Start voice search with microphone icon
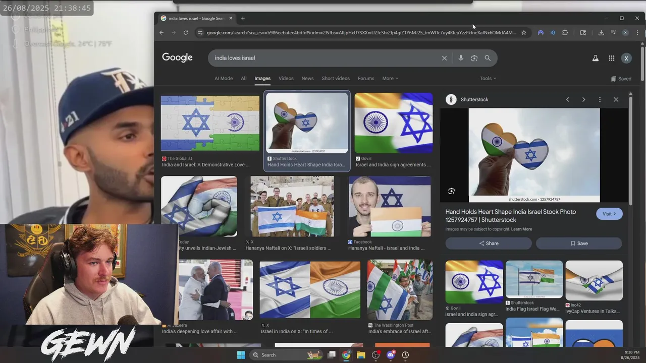This screenshot has width=646, height=363. coord(461,58)
